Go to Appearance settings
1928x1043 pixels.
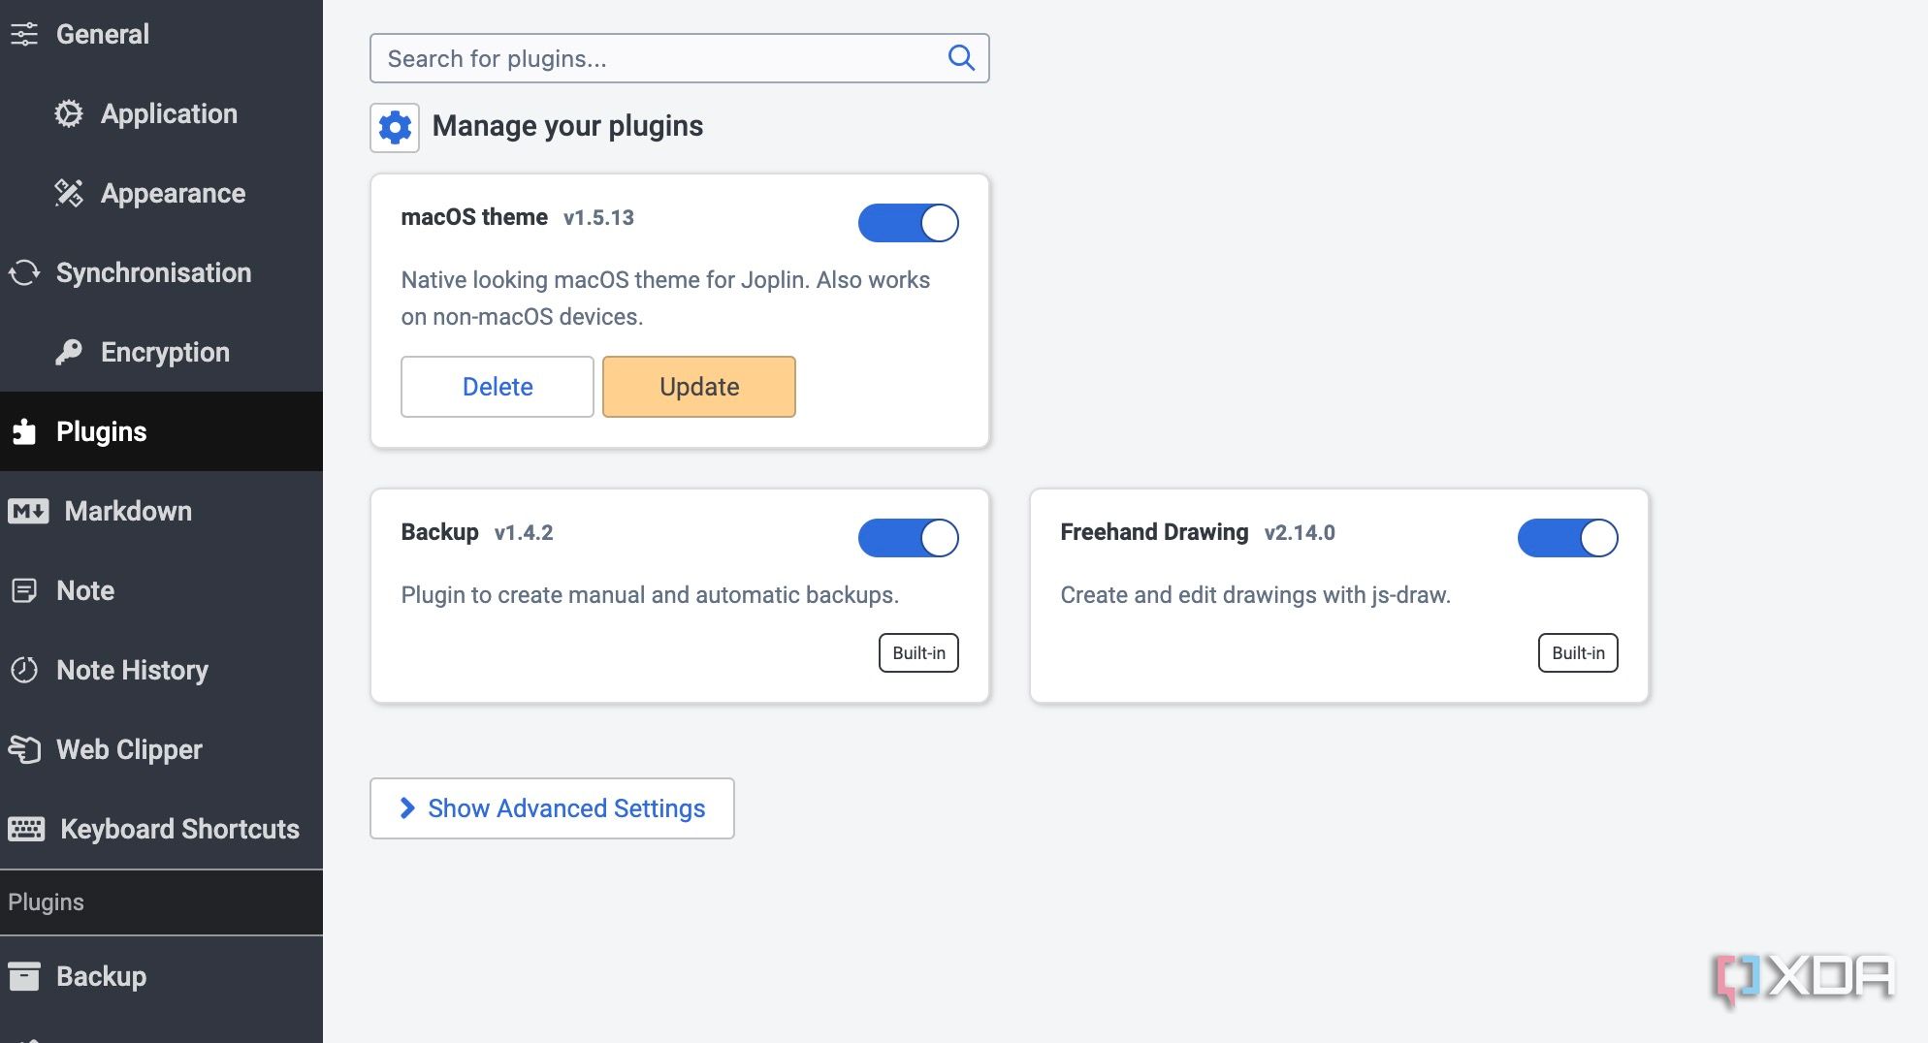[x=161, y=193]
